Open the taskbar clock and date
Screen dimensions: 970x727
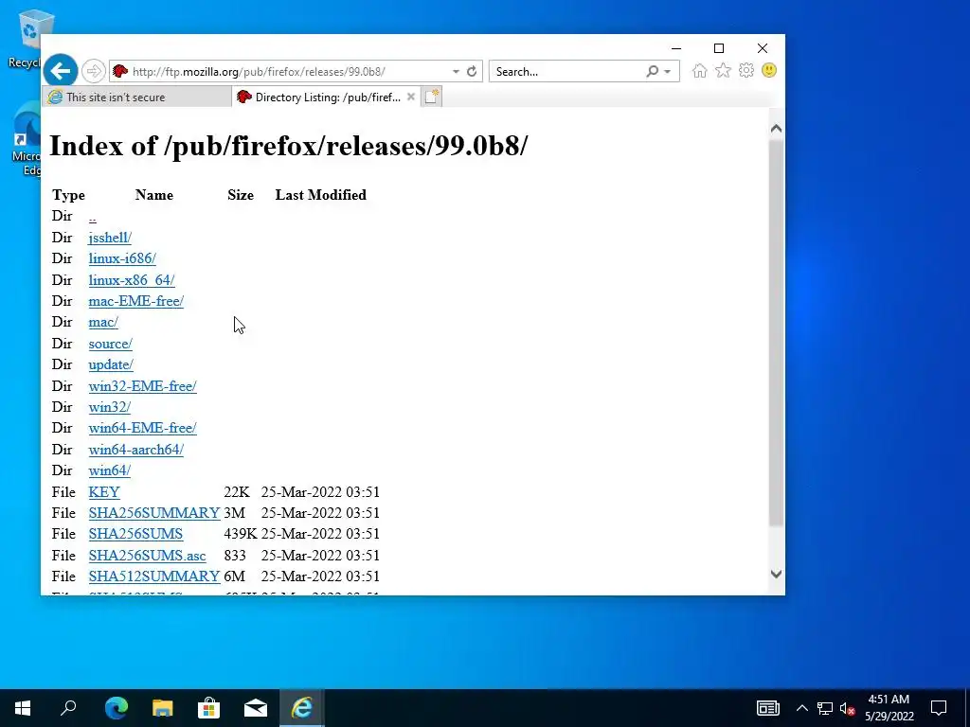click(889, 708)
